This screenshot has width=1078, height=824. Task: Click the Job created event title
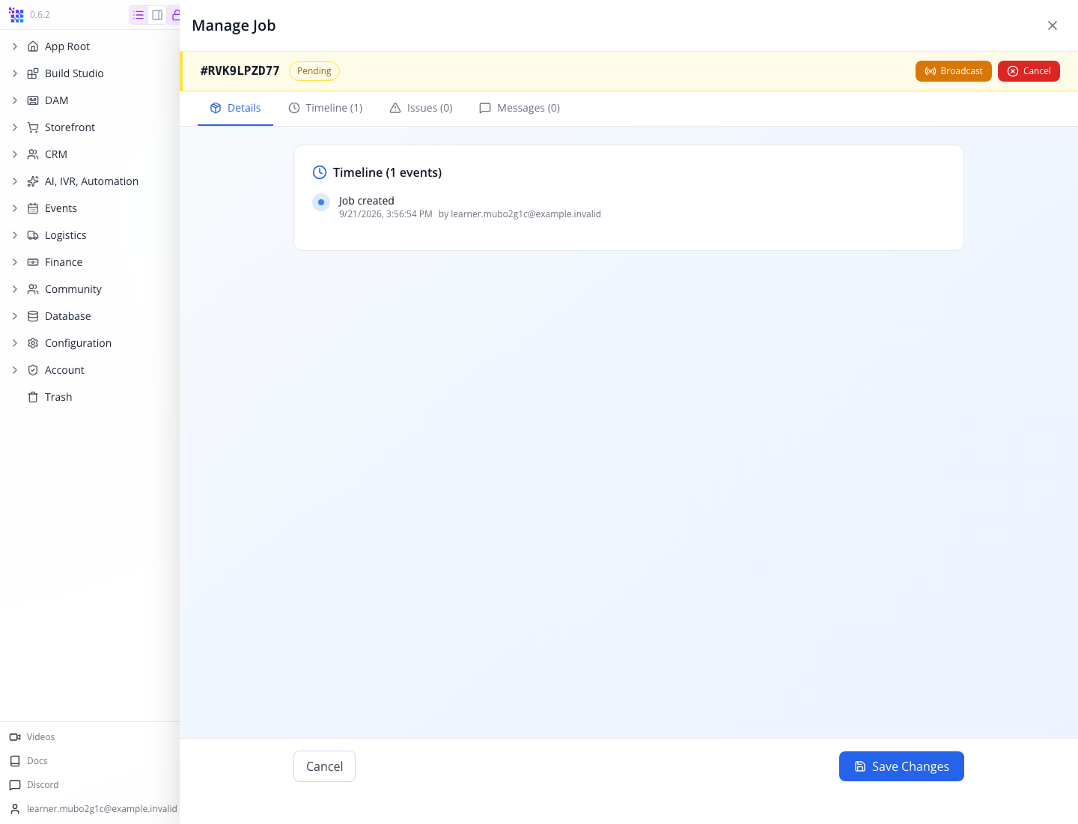pyautogui.click(x=366, y=201)
